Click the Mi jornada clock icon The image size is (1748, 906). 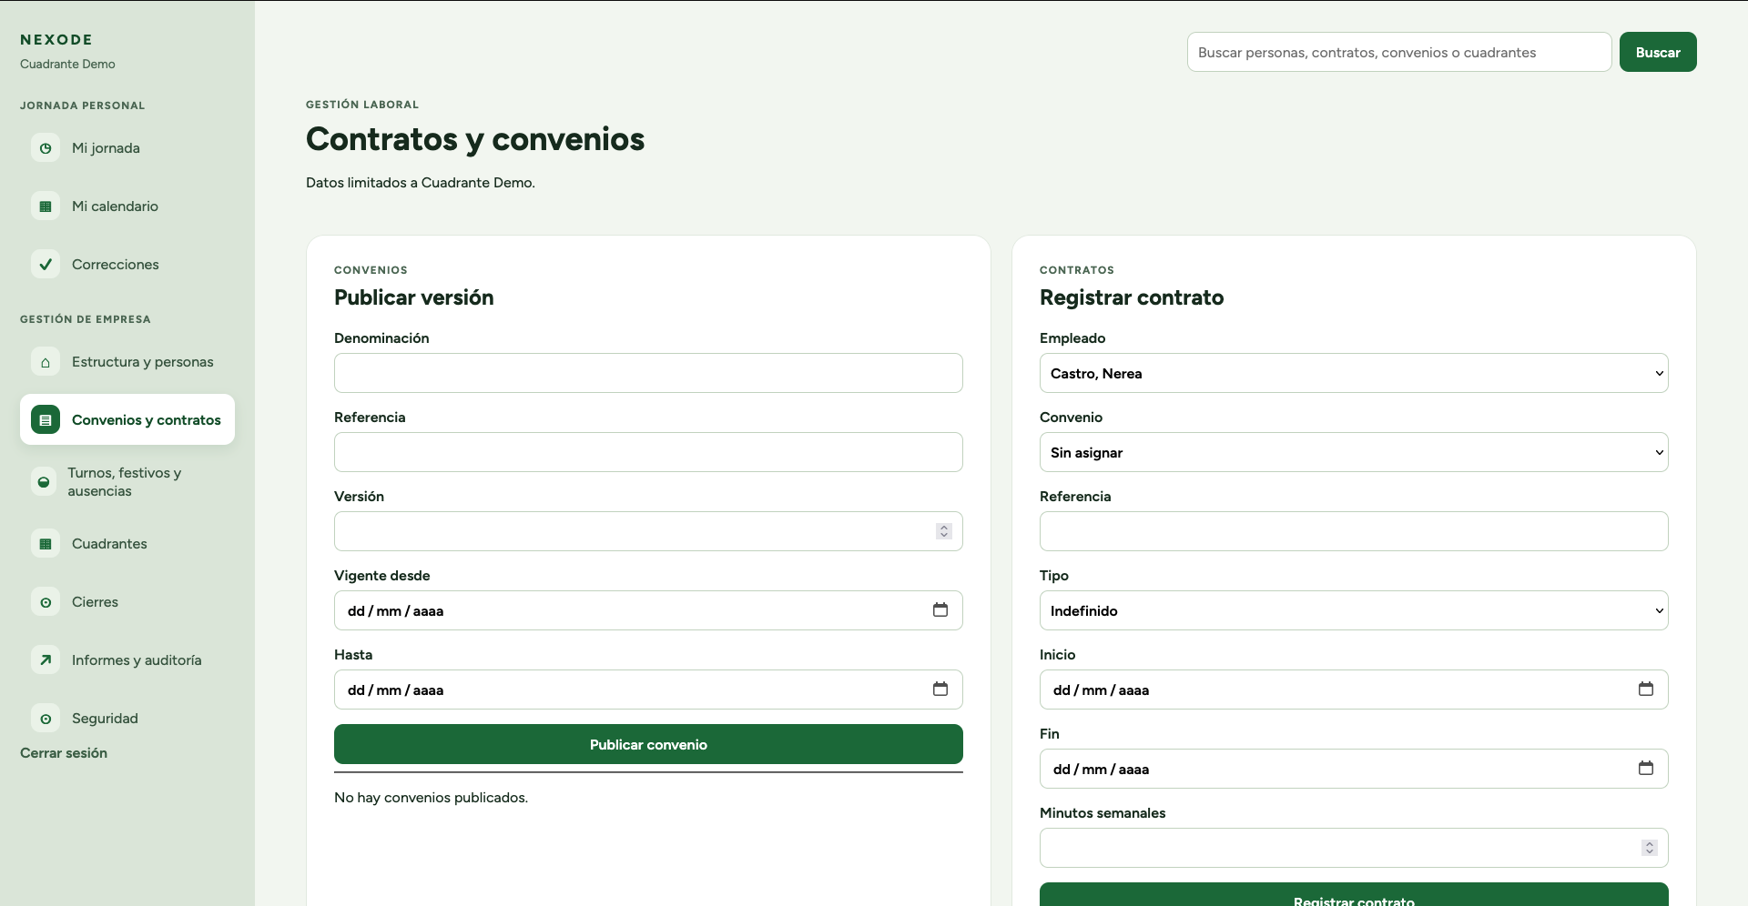coord(46,147)
